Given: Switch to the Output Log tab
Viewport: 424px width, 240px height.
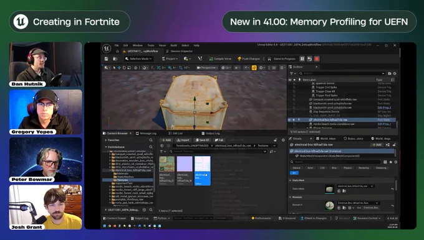Looking at the screenshot, I should point(211,133).
